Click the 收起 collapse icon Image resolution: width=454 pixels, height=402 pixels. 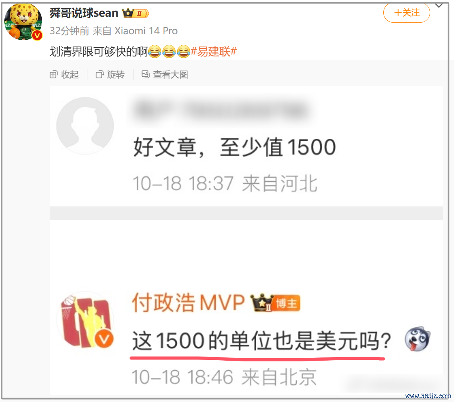53,75
